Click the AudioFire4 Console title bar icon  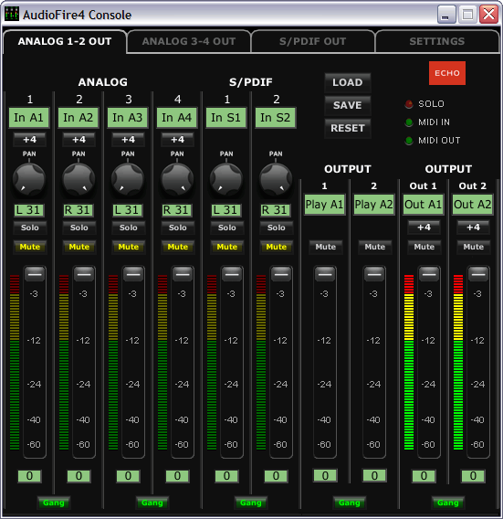[12, 15]
